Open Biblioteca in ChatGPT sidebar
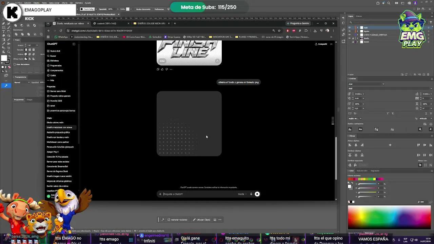434x244 pixels. (53, 61)
